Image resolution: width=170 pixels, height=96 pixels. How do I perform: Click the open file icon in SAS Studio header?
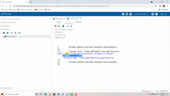pos(127,14)
